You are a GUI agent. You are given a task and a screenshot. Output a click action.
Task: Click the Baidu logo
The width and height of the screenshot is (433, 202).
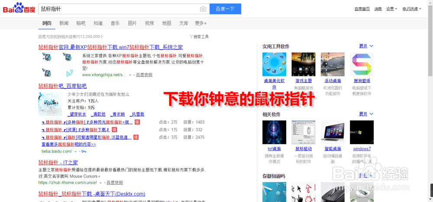pos(19,8)
